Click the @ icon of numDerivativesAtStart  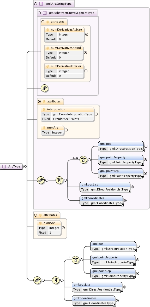(47, 30)
